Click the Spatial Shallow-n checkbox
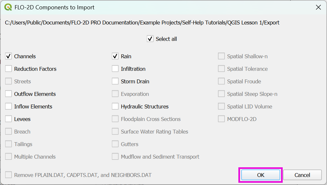The width and height of the screenshot is (327, 185). click(x=221, y=56)
